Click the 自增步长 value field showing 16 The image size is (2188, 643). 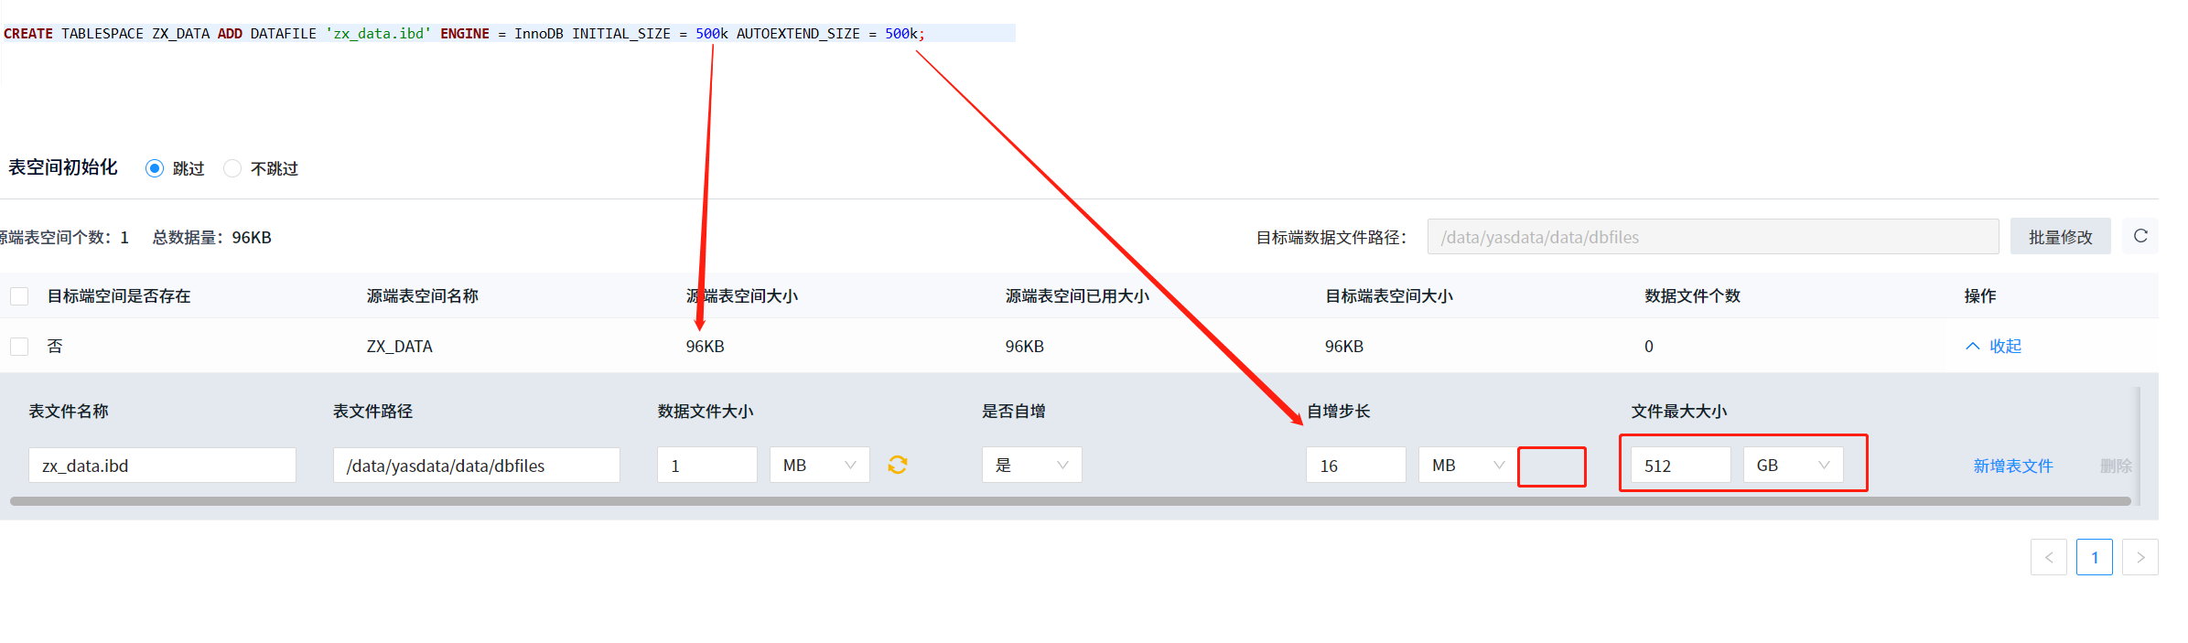point(1355,465)
